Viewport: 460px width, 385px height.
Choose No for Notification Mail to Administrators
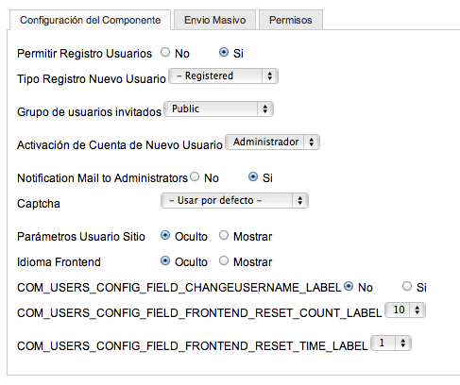195,176
